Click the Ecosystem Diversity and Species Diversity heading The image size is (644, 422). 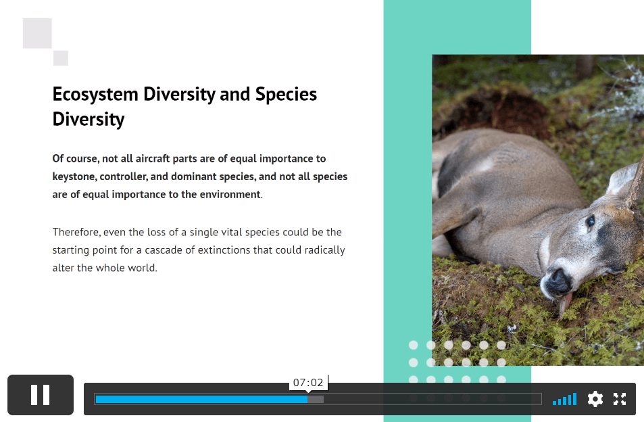pos(184,107)
